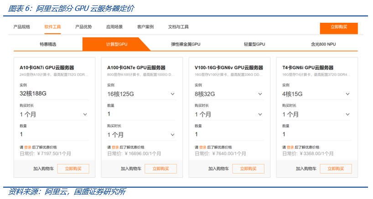Click V100 card quantity field

pos(229,134)
